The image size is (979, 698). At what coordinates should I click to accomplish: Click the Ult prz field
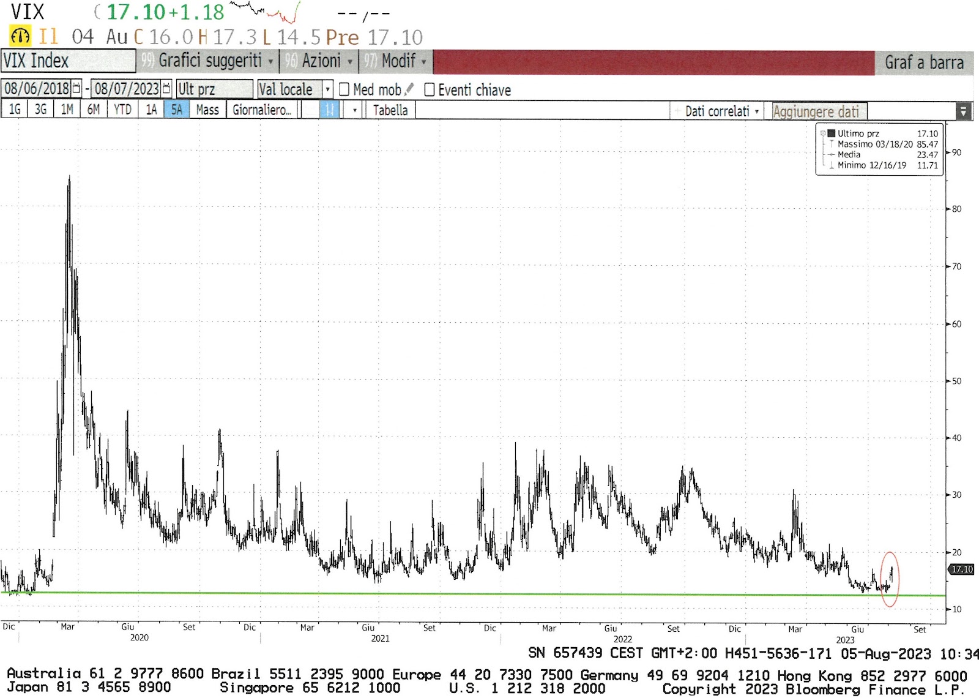click(214, 89)
